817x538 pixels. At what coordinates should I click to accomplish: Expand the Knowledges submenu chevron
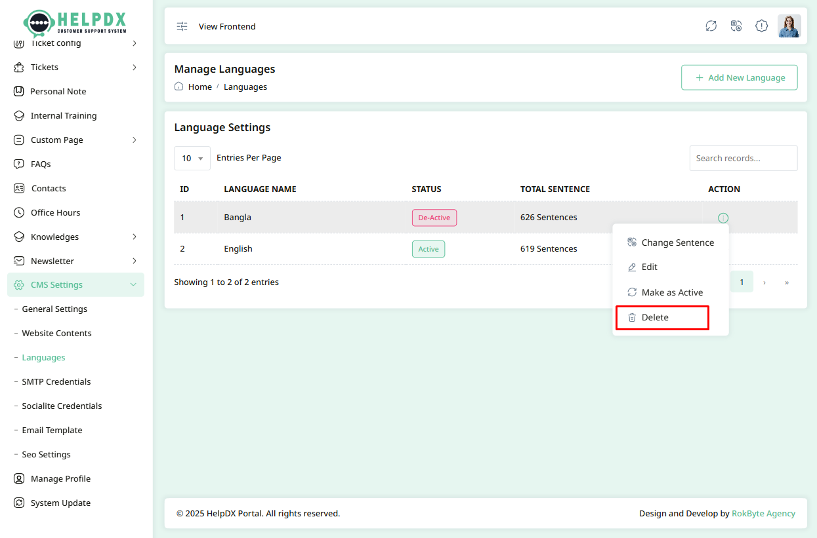click(134, 237)
